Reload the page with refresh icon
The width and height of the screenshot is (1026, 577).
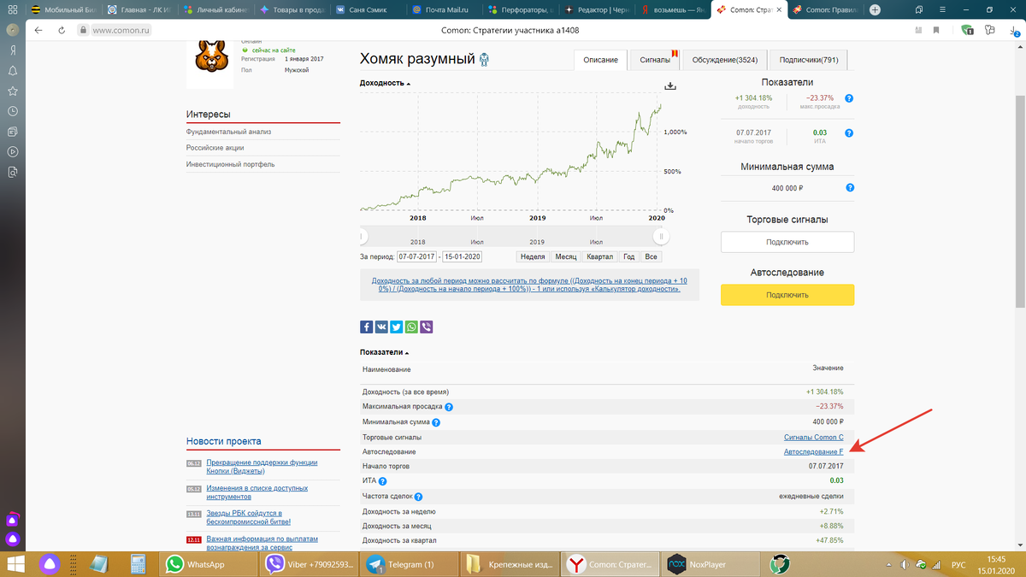[62, 30]
